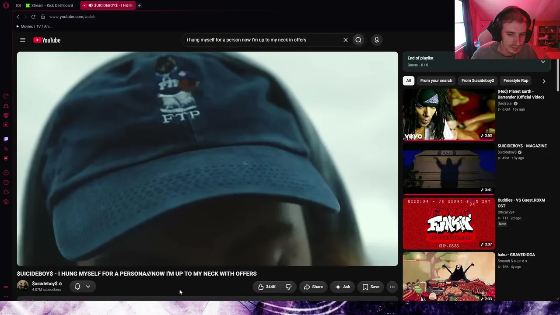Select the Freestyle Rap chip
Viewport: 560px width, 315px height.
(516, 80)
